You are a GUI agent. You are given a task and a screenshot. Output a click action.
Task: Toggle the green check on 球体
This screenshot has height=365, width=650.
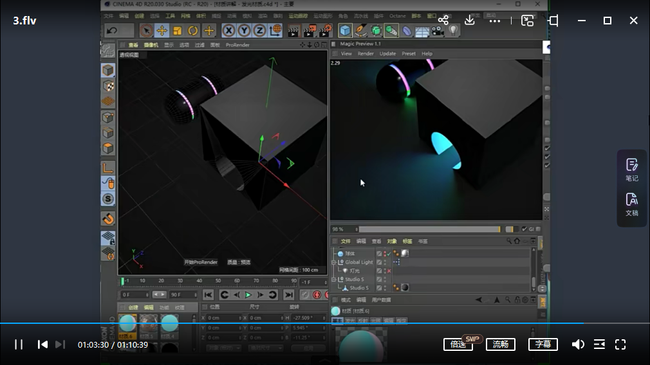point(389,254)
